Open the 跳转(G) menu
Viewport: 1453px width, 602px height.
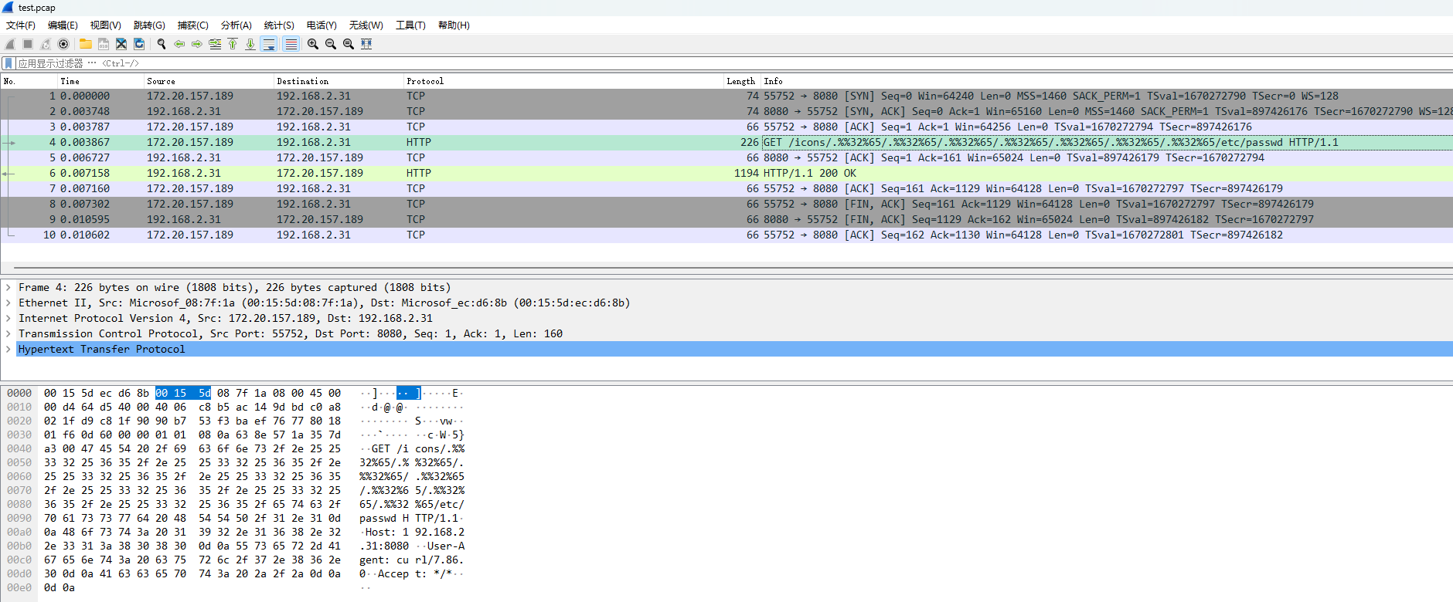pos(149,25)
